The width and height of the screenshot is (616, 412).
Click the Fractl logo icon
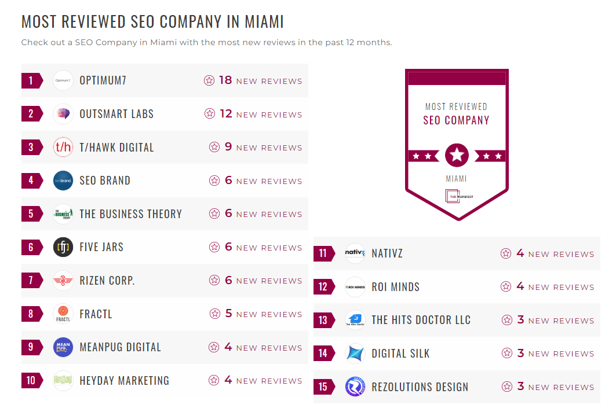(x=63, y=314)
